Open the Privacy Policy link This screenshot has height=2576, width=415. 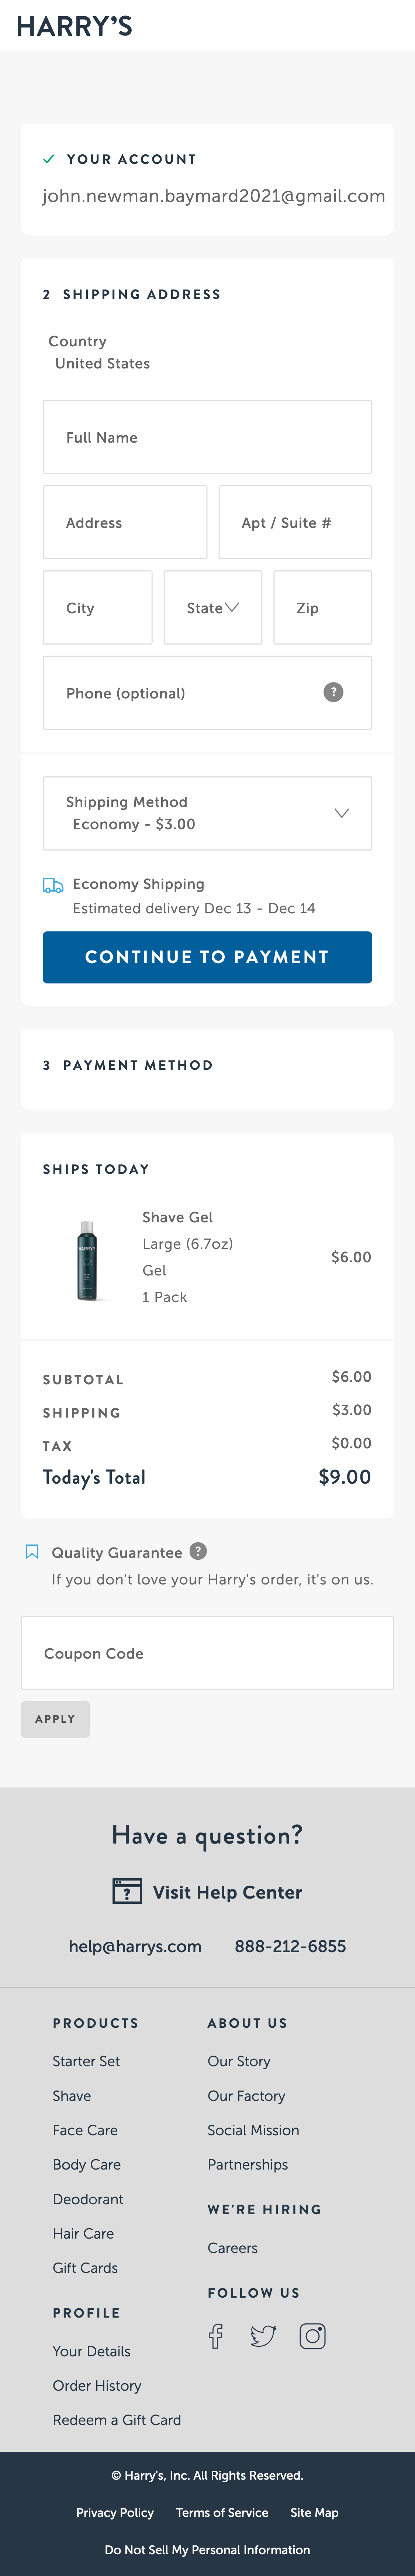[115, 2512]
